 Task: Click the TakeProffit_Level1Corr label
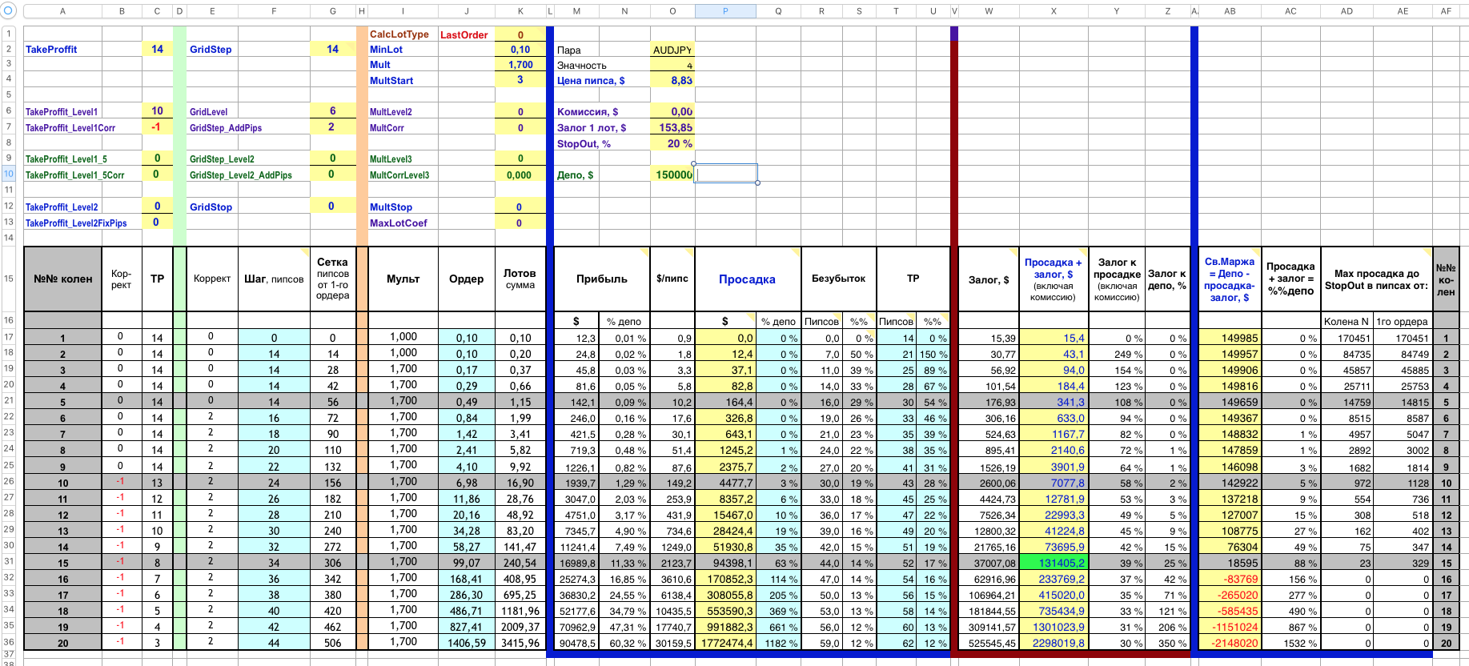(x=70, y=127)
